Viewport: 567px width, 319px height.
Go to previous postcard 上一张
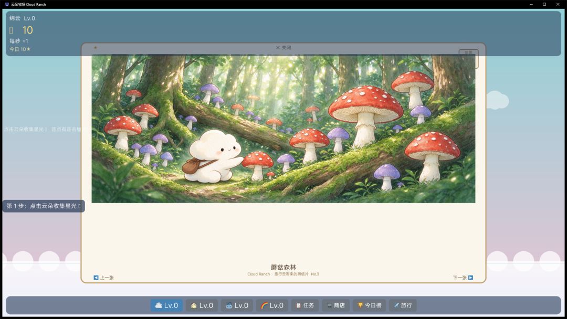[104, 278]
